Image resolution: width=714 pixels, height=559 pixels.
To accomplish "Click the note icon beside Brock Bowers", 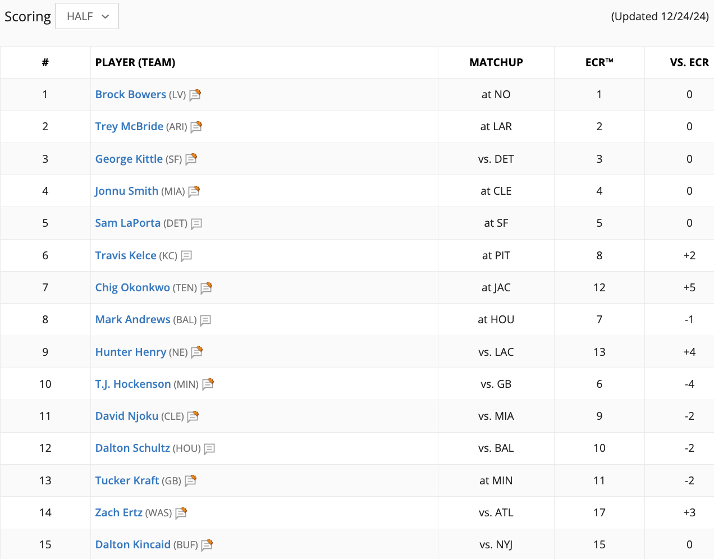I will click(195, 95).
